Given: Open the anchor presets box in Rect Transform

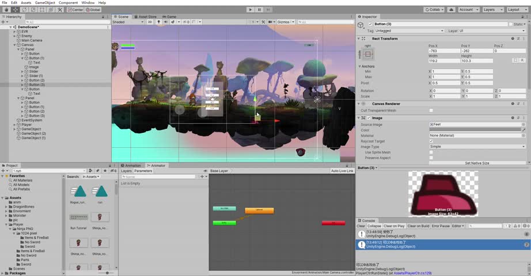Looking at the screenshot, I should point(368,54).
